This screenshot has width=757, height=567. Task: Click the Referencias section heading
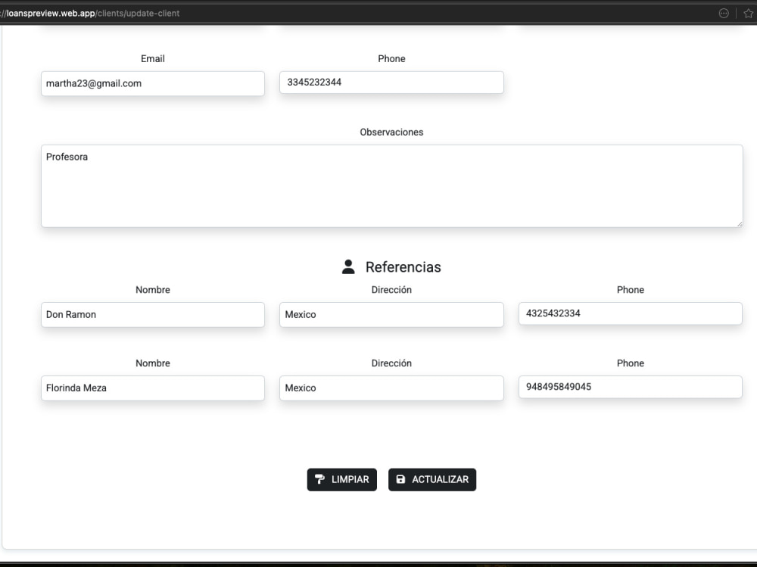click(x=403, y=267)
